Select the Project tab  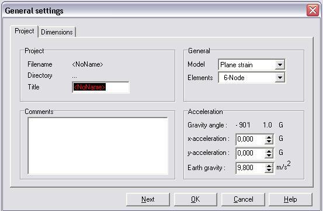pos(25,31)
